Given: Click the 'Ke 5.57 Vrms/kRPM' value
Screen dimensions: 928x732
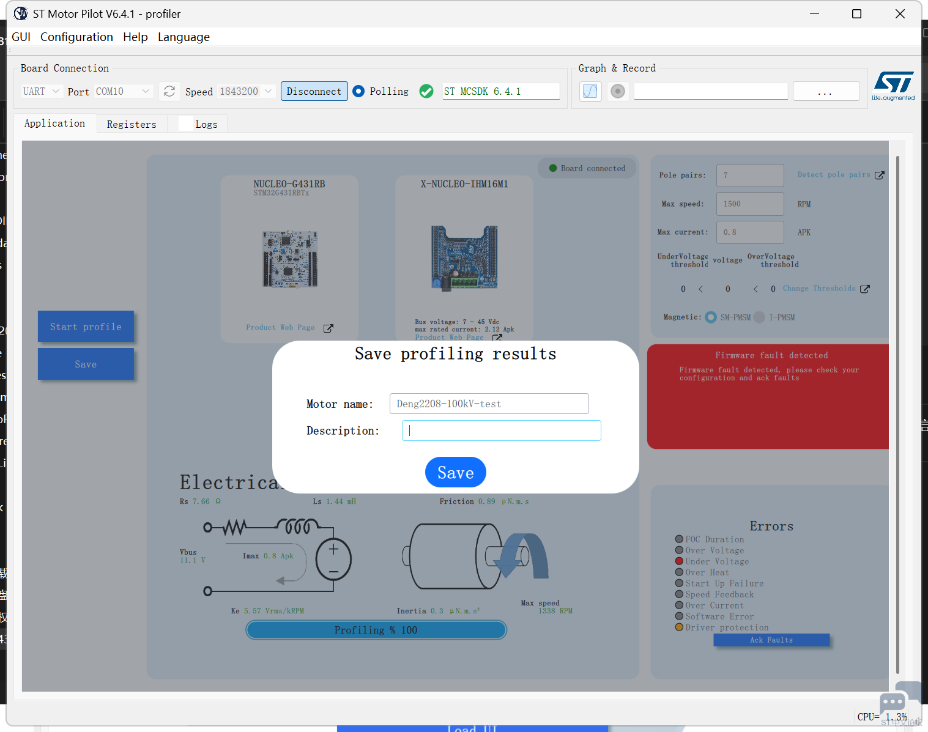Looking at the screenshot, I should pyautogui.click(x=267, y=611).
